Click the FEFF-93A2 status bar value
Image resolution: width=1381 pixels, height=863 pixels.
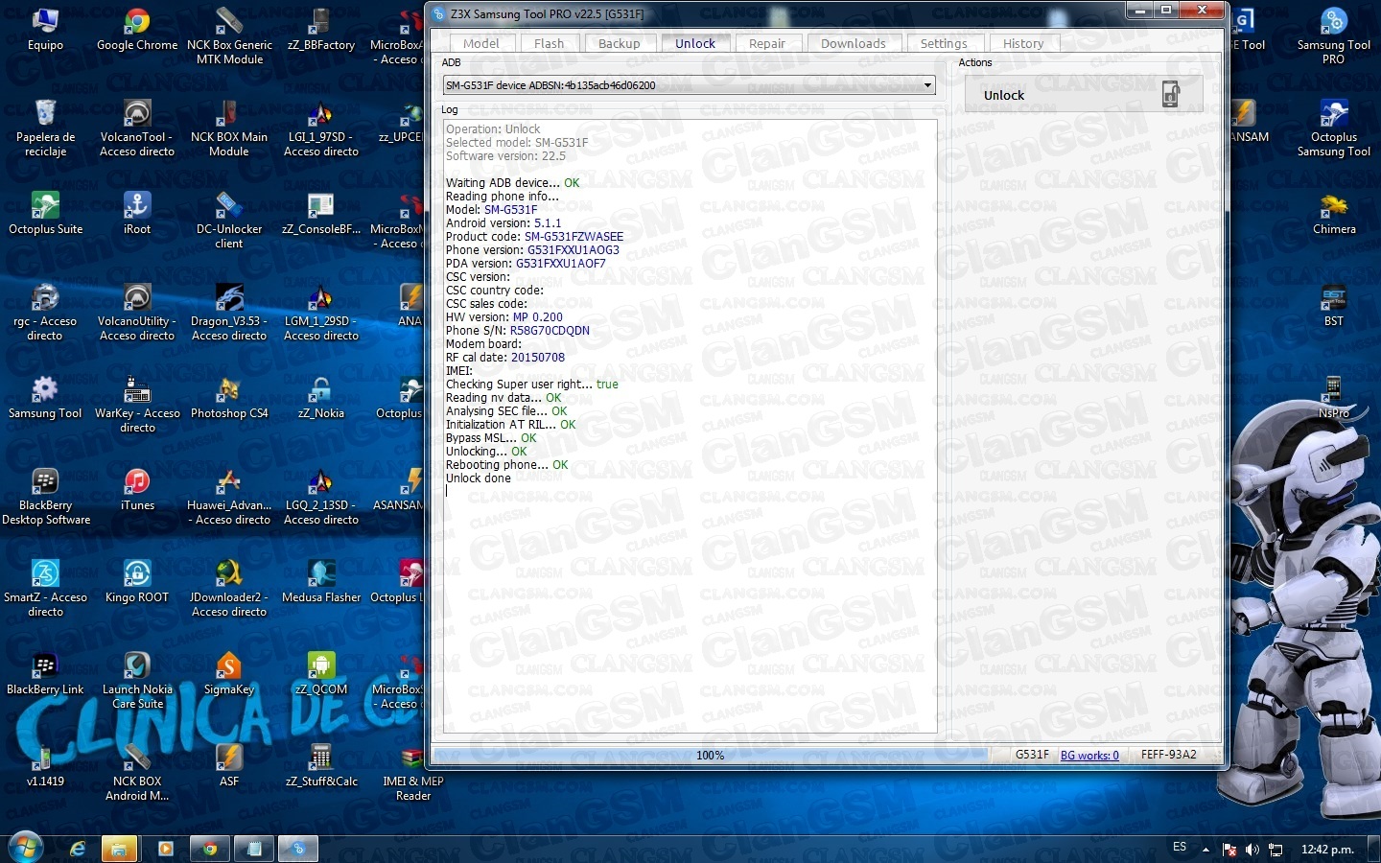1168,755
